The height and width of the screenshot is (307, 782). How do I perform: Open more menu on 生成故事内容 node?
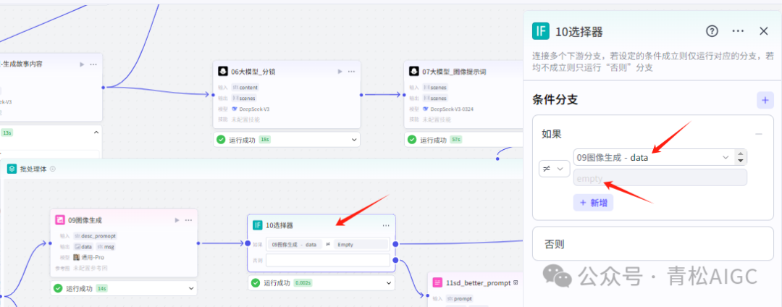coord(93,64)
